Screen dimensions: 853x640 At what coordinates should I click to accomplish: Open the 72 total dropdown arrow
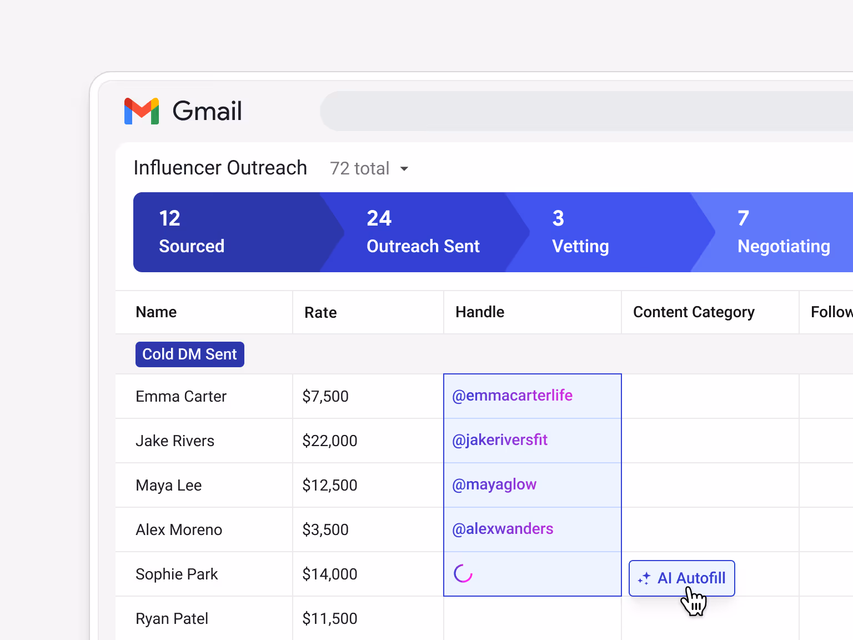pos(404,169)
